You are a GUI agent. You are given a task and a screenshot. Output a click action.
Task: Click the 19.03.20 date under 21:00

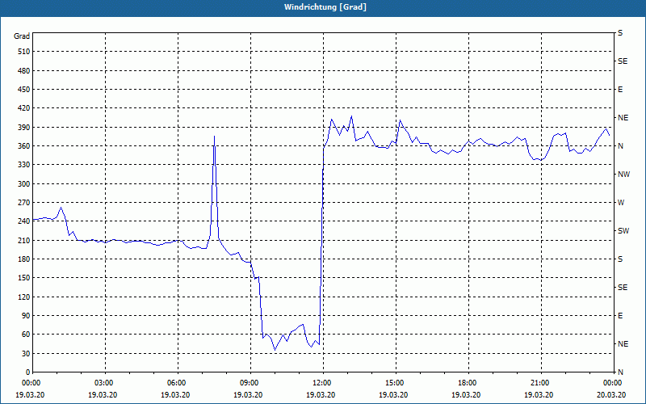(539, 395)
